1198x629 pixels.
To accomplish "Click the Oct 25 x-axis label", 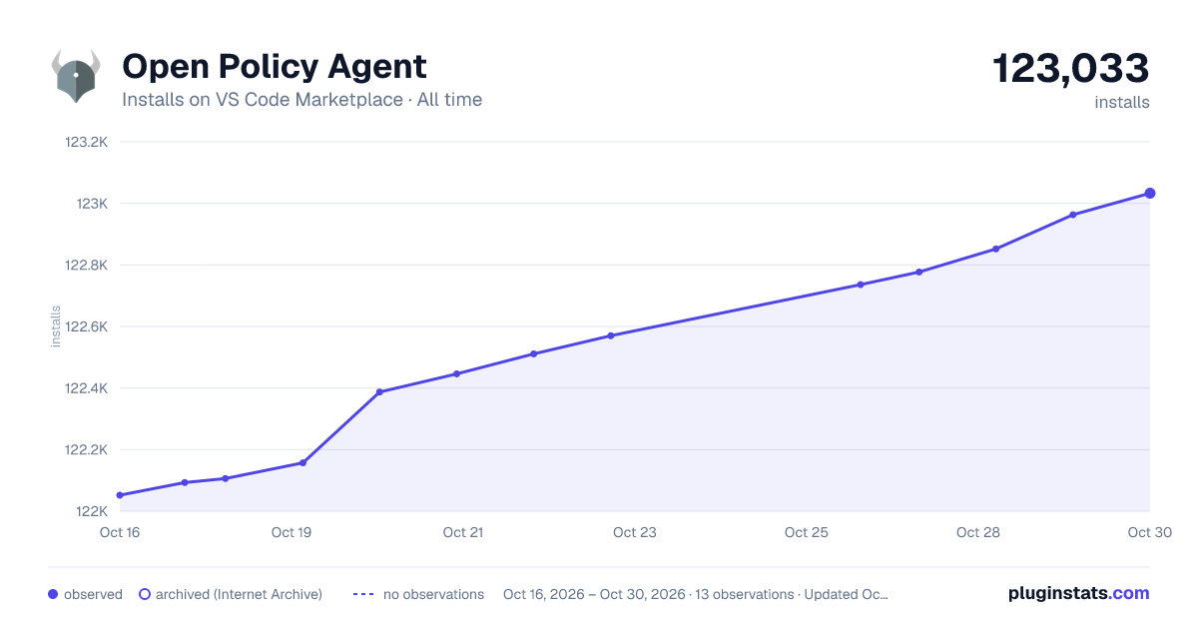I will coord(807,532).
